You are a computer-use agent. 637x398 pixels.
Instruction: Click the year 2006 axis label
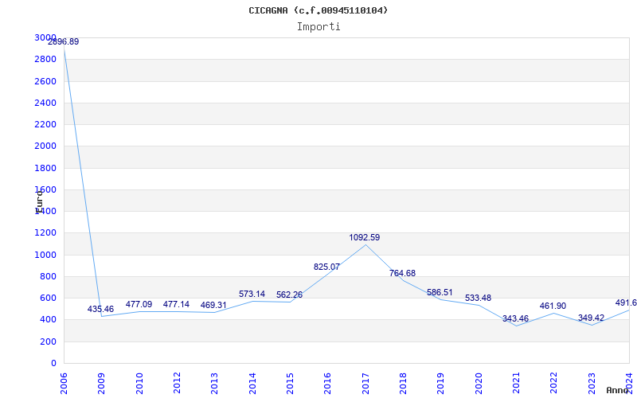64,384
